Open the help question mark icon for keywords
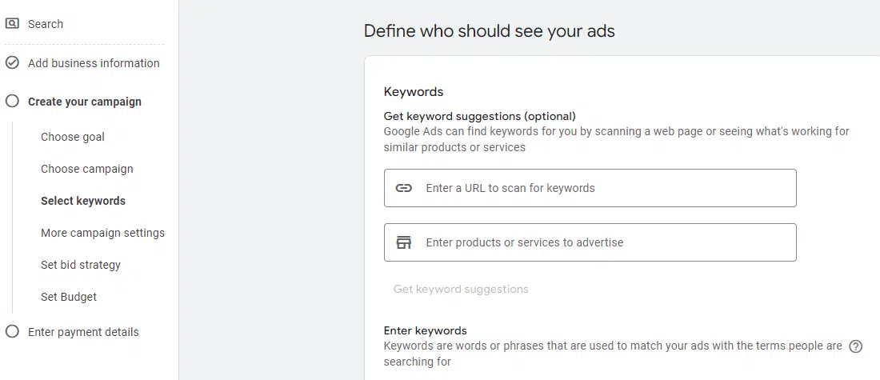 point(855,346)
